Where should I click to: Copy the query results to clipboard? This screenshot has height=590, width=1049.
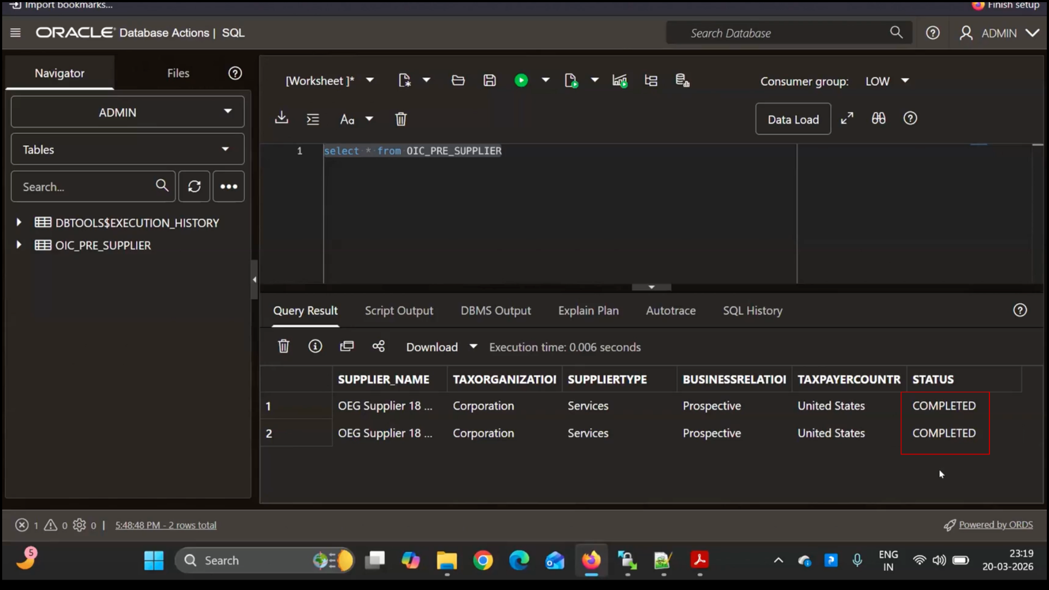click(347, 346)
